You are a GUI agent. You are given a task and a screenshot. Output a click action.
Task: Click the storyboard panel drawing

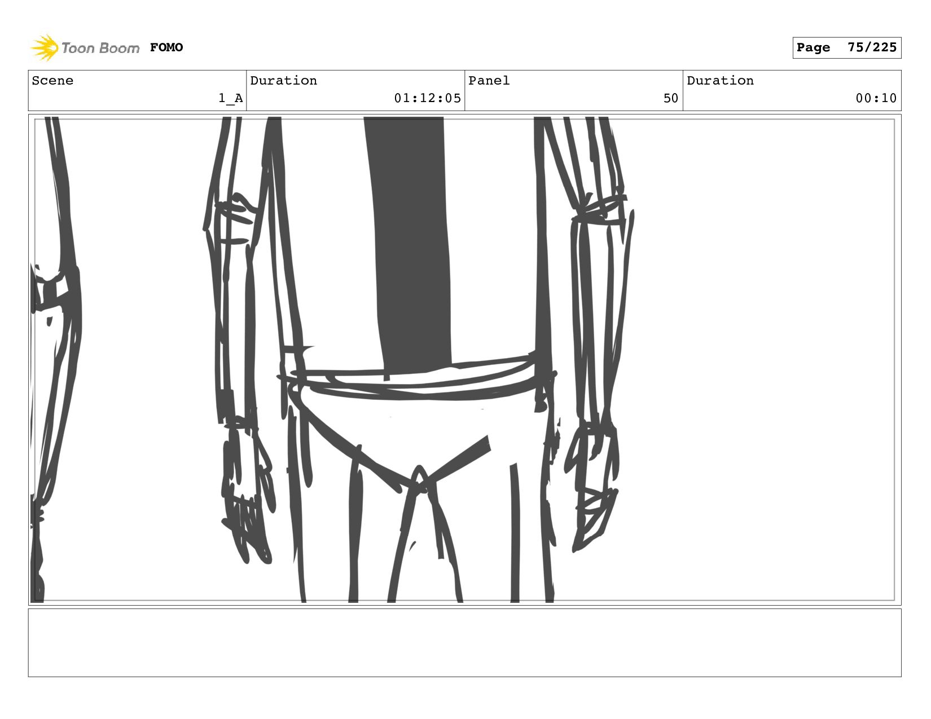[464, 360]
